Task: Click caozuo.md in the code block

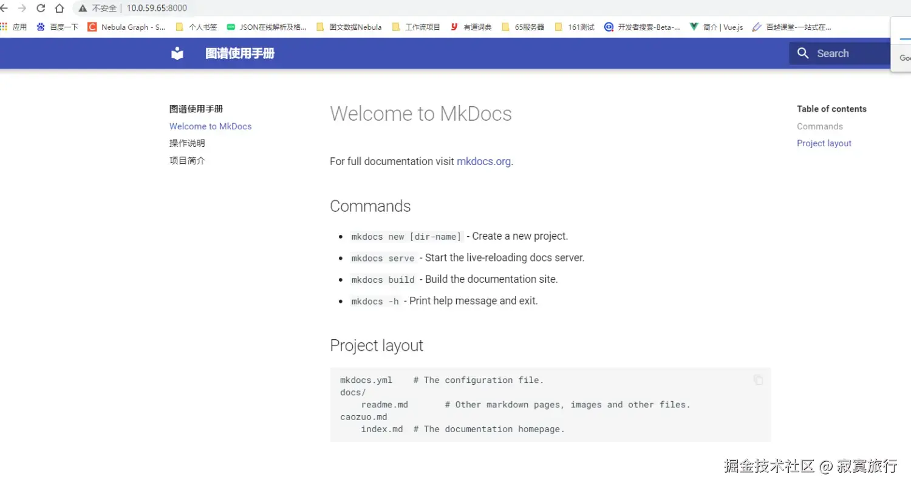Action: pyautogui.click(x=363, y=417)
